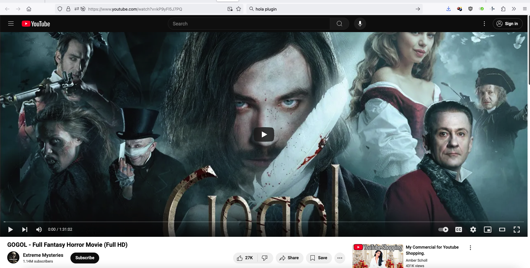This screenshot has width=530, height=268.
Task: Open the browser downloads panel
Action: (x=449, y=9)
